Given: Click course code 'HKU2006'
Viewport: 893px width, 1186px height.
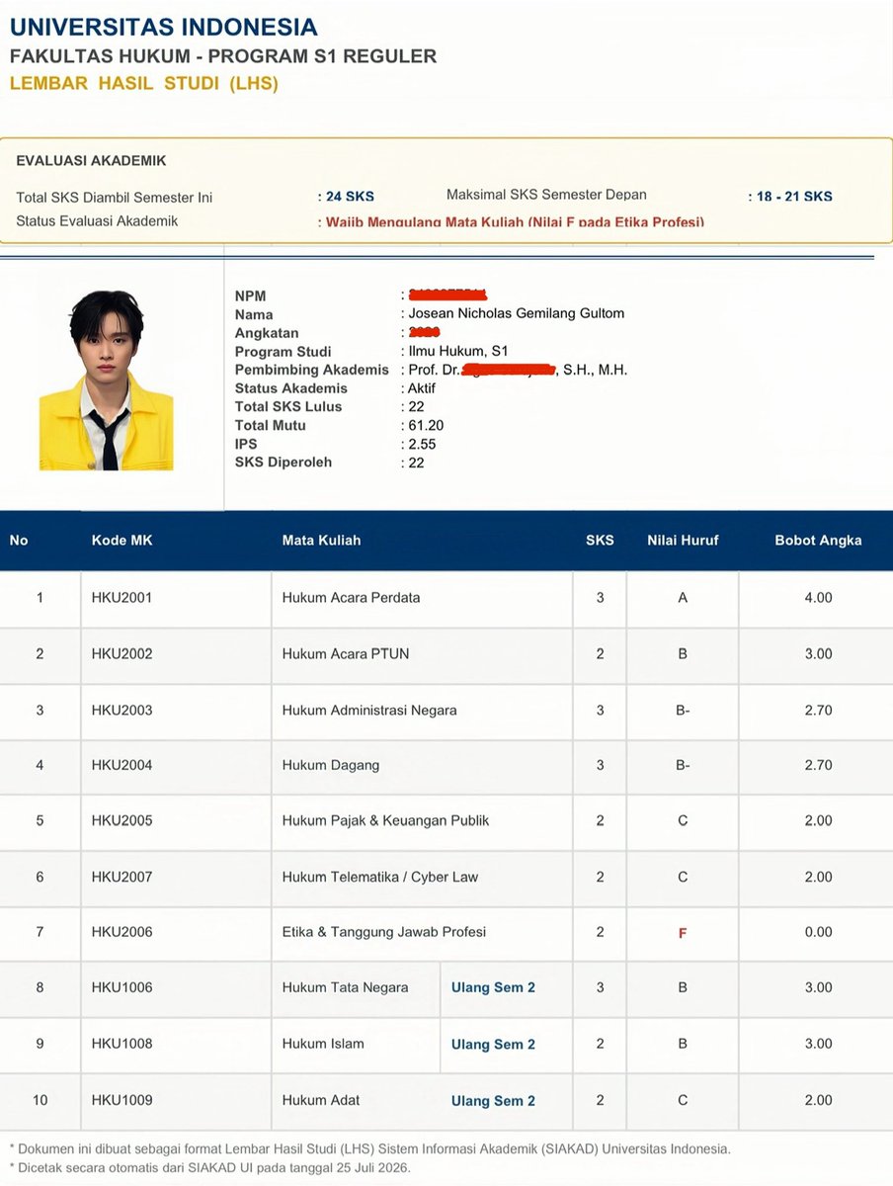Looking at the screenshot, I should tap(122, 932).
